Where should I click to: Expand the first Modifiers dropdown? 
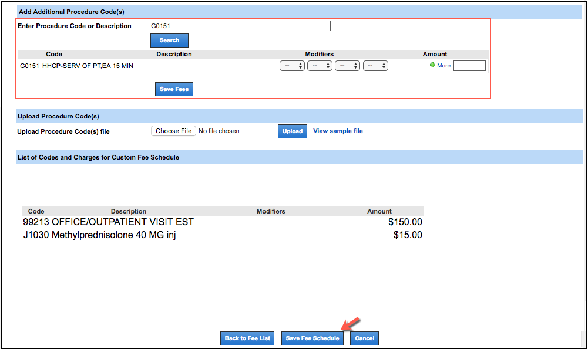[292, 66]
